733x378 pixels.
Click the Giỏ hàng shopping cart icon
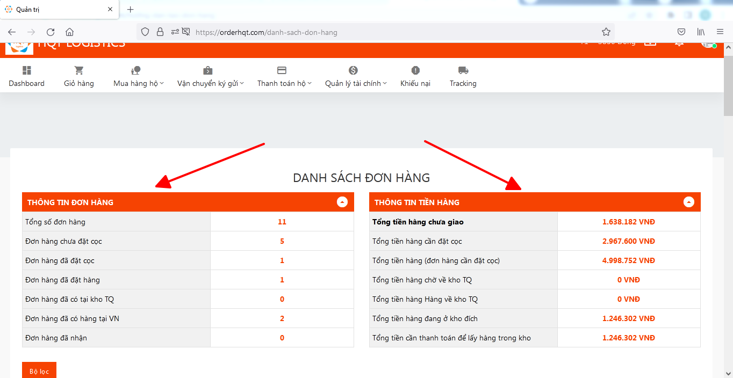[79, 71]
